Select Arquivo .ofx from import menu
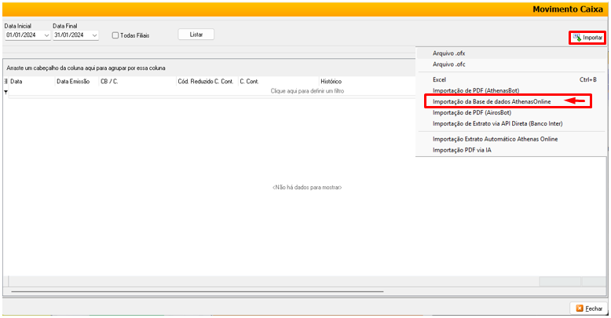611x318 pixels. pyautogui.click(x=449, y=53)
